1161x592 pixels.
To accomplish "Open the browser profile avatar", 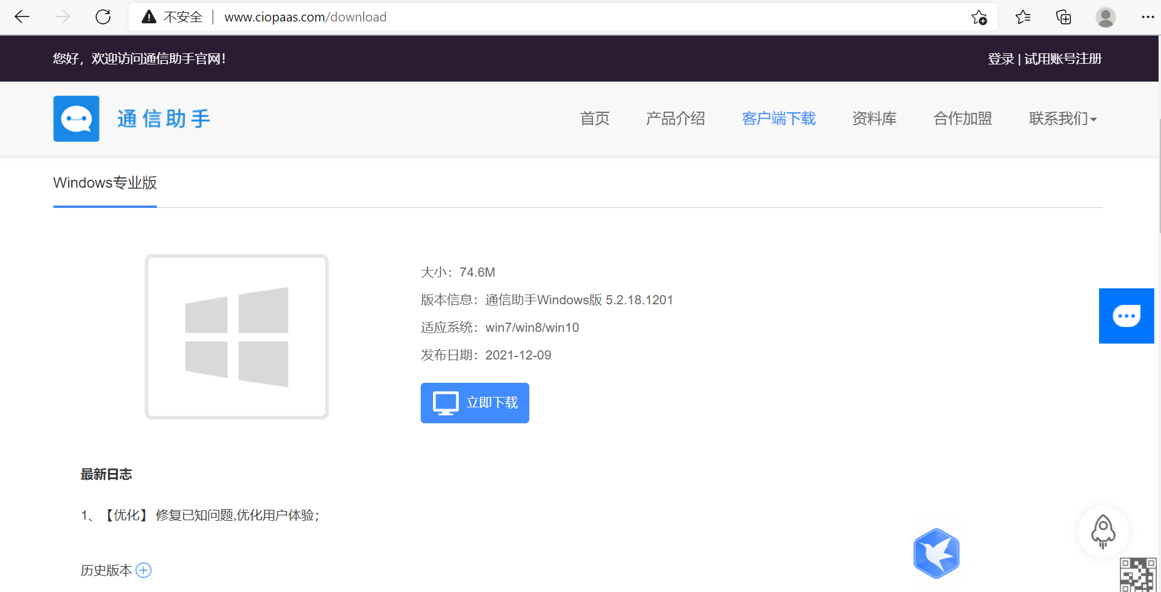I will point(1105,17).
